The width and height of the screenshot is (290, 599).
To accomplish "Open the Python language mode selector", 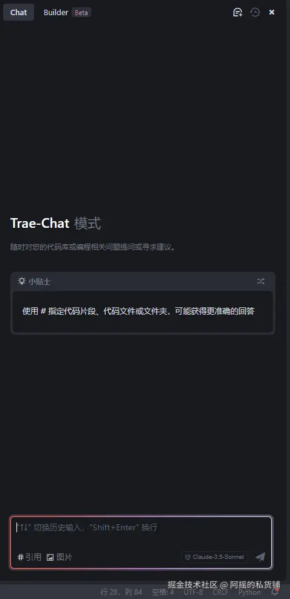I will click(x=249, y=592).
